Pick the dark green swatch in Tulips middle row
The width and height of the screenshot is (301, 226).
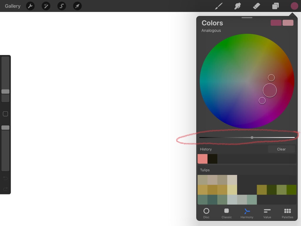(272, 190)
